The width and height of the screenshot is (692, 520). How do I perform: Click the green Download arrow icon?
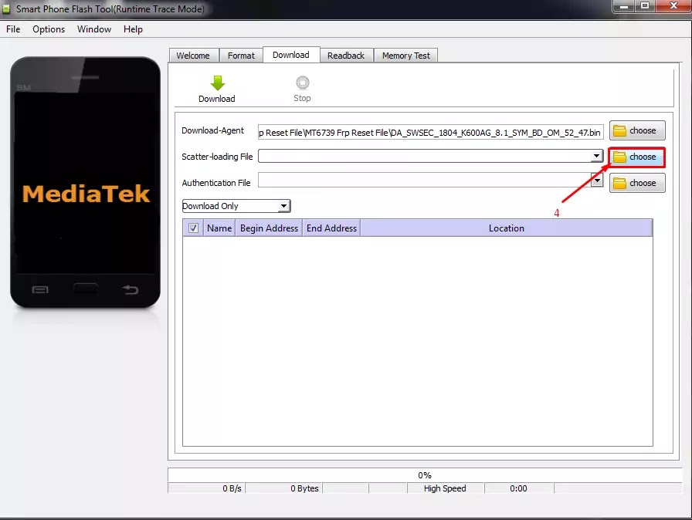217,83
